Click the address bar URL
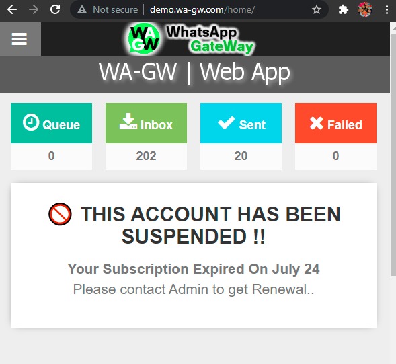The width and height of the screenshot is (396, 364). point(202,10)
